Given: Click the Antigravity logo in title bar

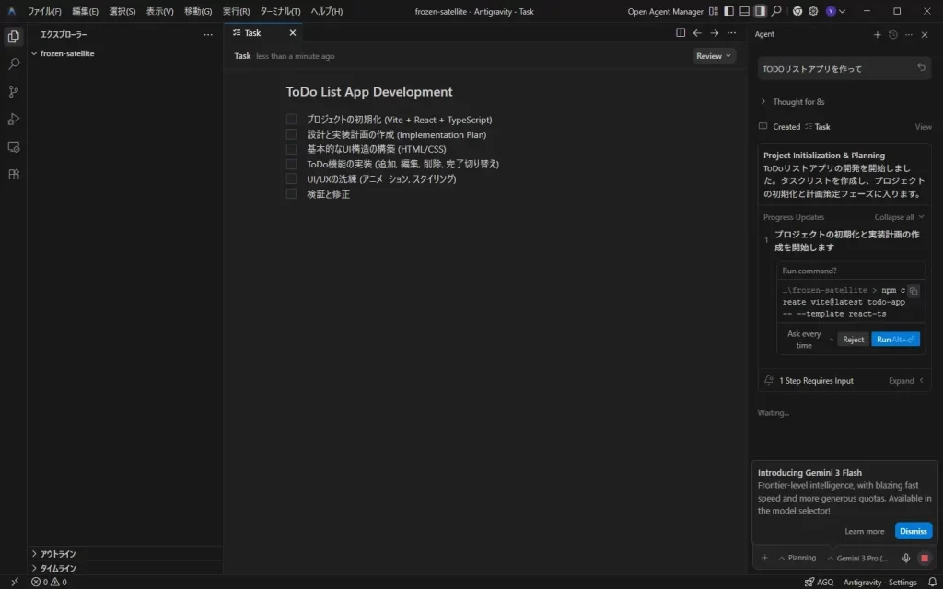Looking at the screenshot, I should [11, 11].
